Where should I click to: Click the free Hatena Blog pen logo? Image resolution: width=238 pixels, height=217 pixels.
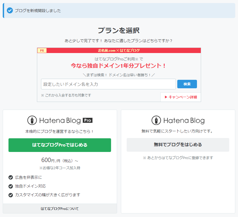156,120
